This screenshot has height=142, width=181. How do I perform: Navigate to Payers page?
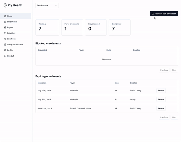coord(16,27)
